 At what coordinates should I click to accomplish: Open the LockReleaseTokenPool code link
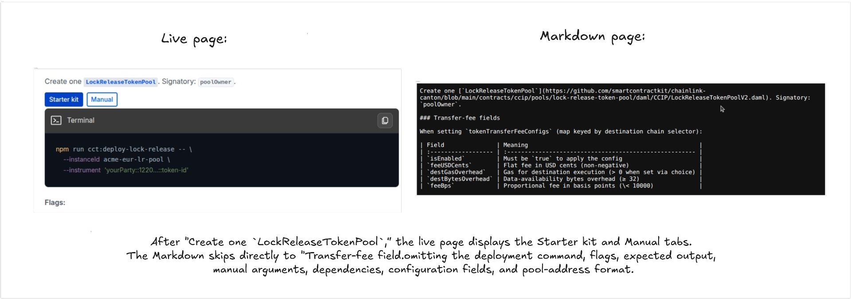click(x=121, y=82)
